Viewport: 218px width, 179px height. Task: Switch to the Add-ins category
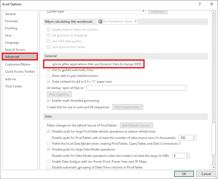(11, 79)
